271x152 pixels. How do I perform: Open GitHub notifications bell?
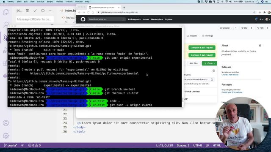coord(256,19)
